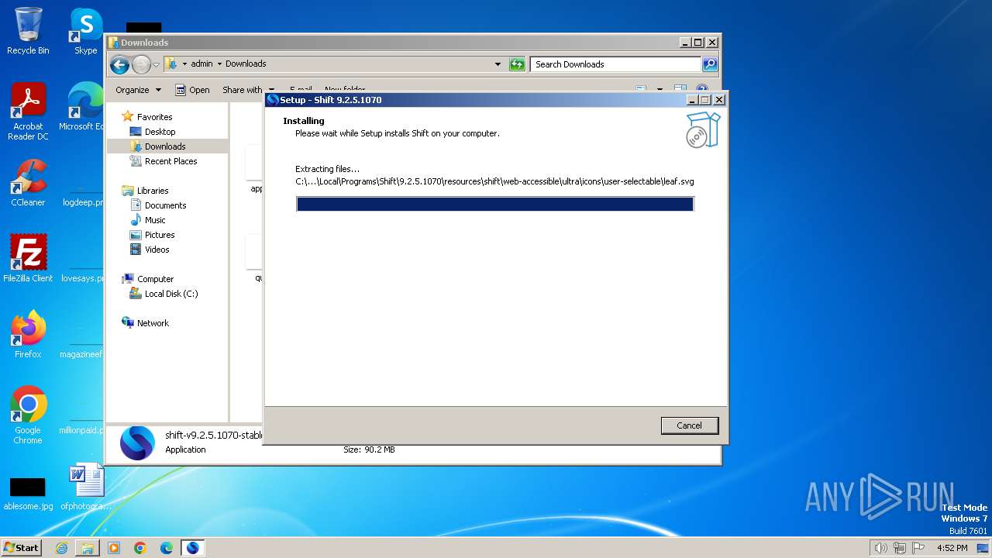Open Windows Media Player in taskbar
992x558 pixels.
point(114,548)
